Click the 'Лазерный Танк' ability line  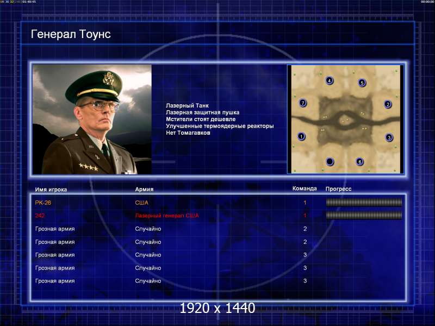pyautogui.click(x=187, y=105)
